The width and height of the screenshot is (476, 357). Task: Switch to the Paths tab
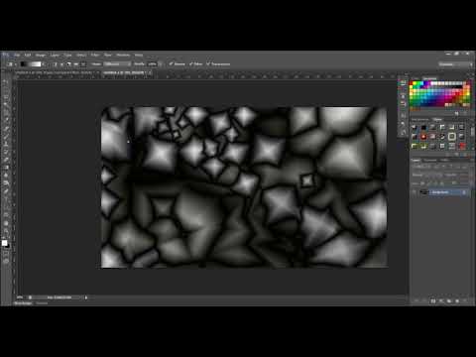point(444,160)
